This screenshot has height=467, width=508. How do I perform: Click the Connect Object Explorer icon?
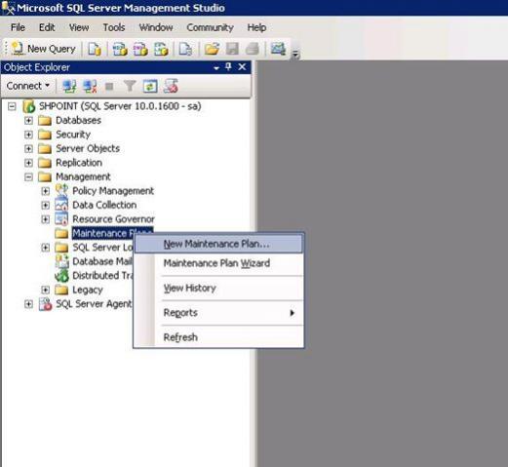(x=69, y=86)
